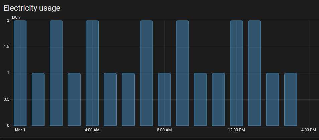Click the bar directly above 12:00 PM label
The height and width of the screenshot is (140, 319).
236,73
